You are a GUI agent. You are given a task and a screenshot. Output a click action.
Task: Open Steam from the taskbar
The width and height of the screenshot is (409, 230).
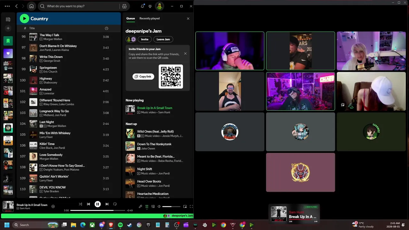point(129,225)
